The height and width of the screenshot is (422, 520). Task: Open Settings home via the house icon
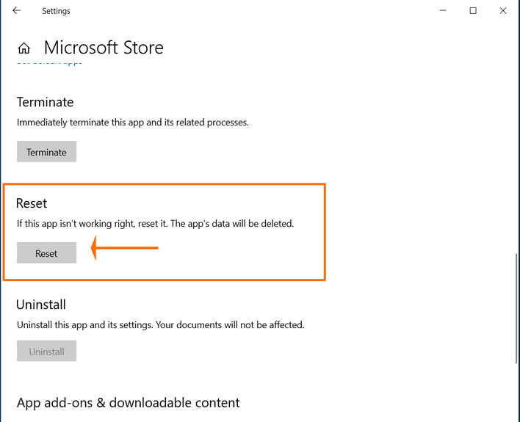24,48
